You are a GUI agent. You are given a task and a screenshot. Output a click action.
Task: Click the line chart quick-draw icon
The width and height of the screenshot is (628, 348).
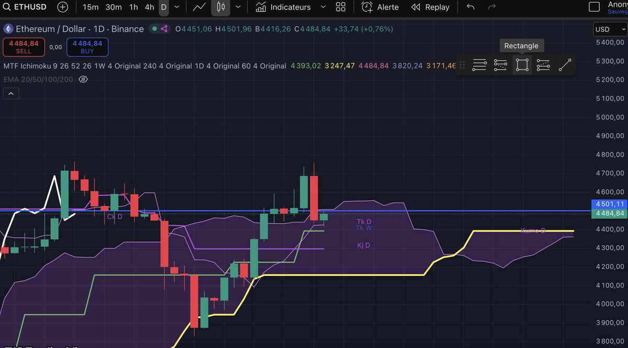coord(199,7)
